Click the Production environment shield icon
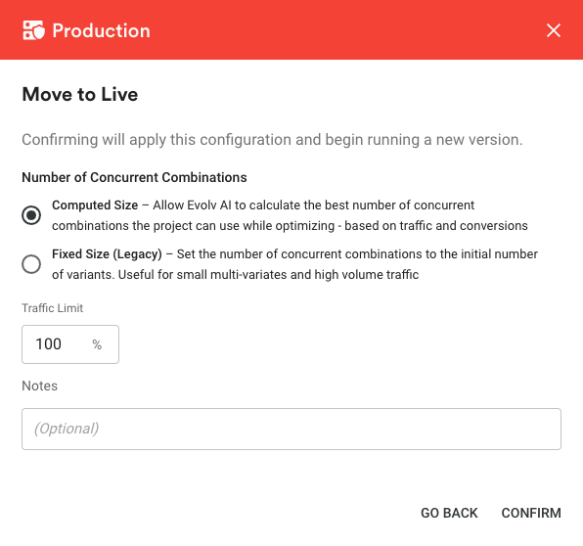 pos(33,30)
